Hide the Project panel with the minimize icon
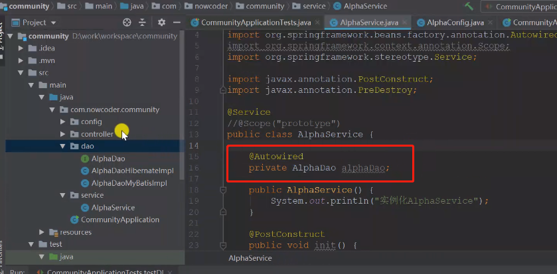 click(177, 23)
